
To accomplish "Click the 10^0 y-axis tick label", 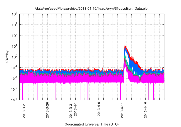I will click(x=15, y=57).
